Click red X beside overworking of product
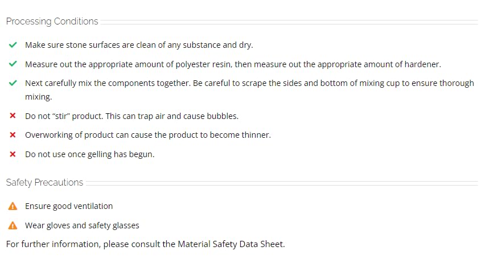Viewport: 485px width, 271px height. point(13,135)
